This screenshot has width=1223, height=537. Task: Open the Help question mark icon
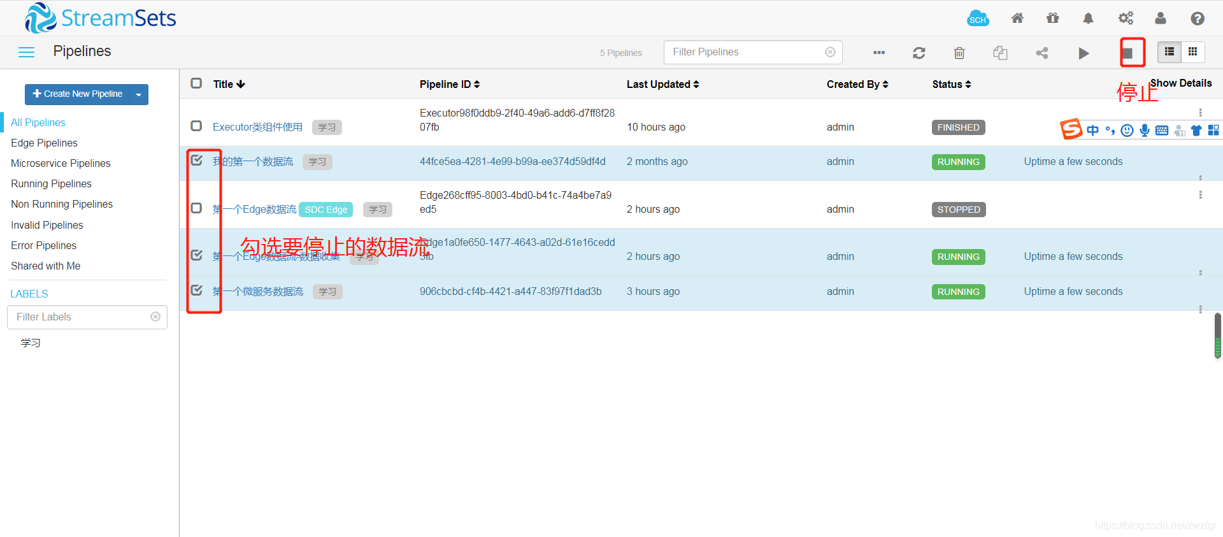1198,18
